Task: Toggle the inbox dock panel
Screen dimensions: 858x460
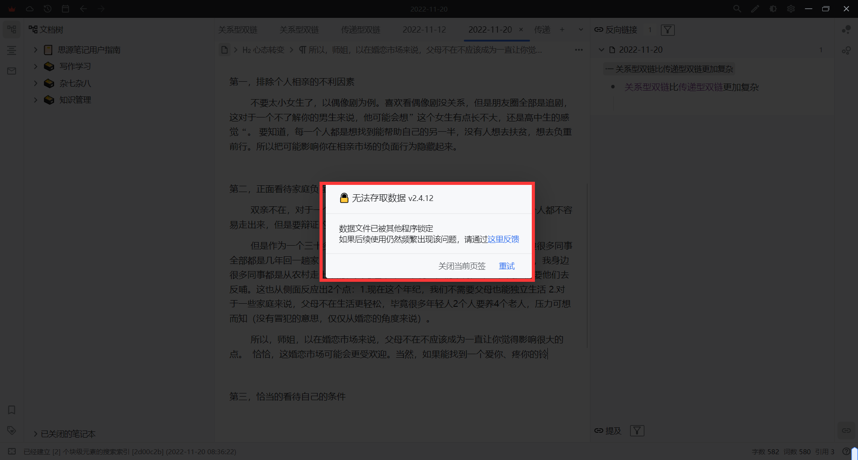Action: [x=12, y=71]
